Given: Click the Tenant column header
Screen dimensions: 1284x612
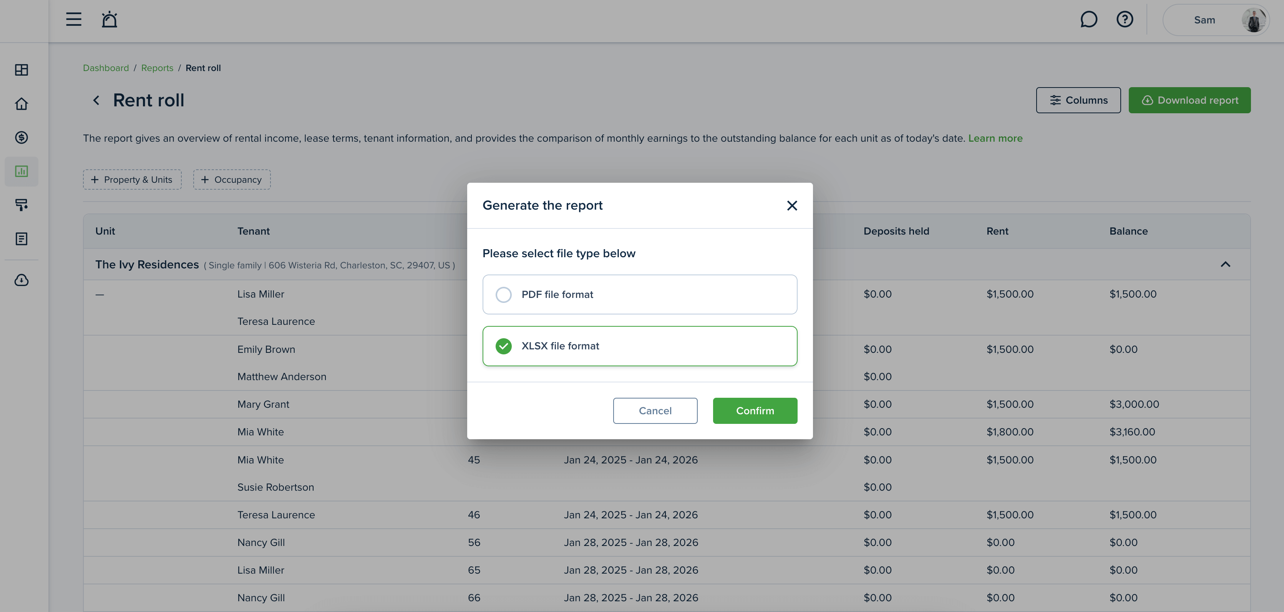Looking at the screenshot, I should click(x=253, y=231).
